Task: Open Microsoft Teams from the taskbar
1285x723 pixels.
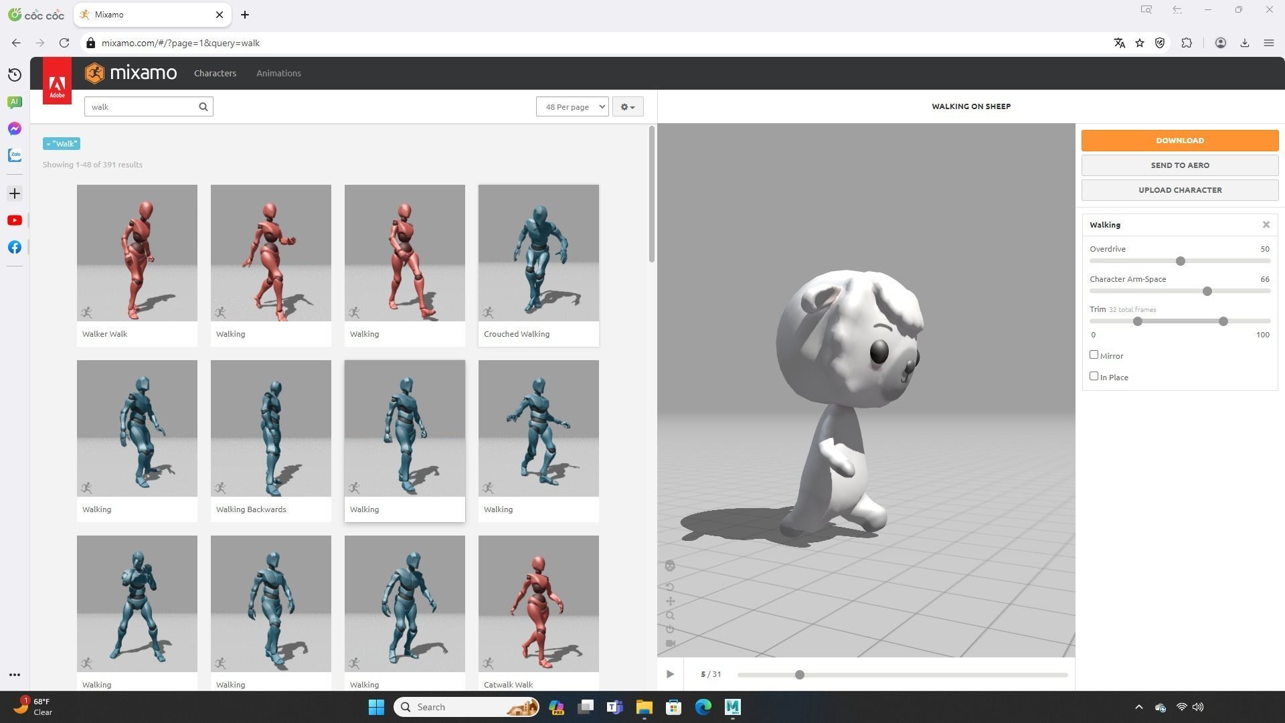Action: pos(614,707)
